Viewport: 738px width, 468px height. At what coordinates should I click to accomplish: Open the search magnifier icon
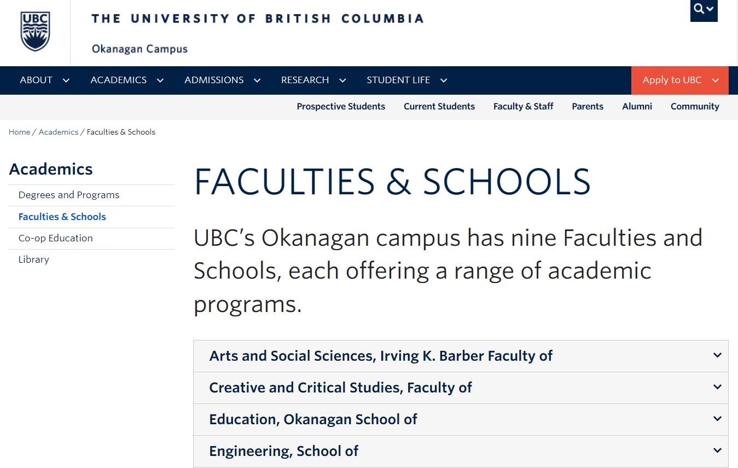(699, 9)
